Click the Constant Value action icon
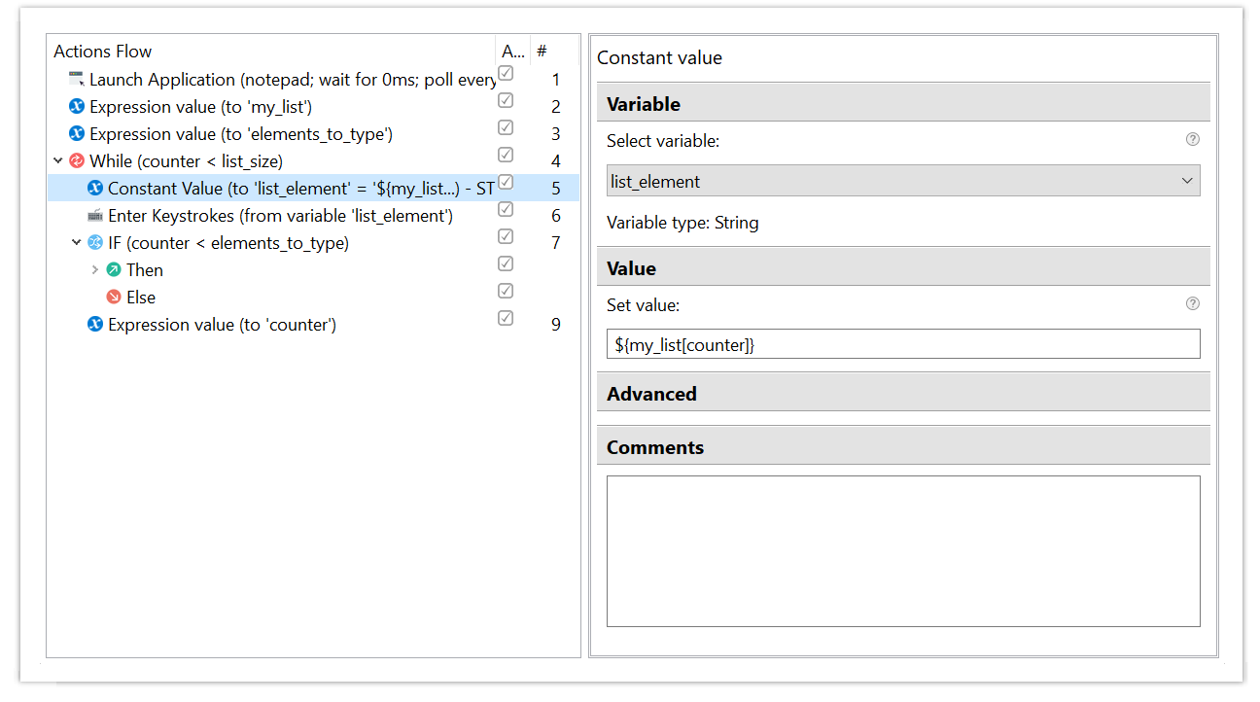The width and height of the screenshot is (1260, 702). click(x=95, y=188)
